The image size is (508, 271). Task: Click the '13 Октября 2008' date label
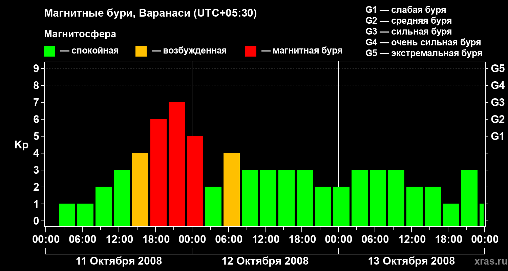(411, 261)
